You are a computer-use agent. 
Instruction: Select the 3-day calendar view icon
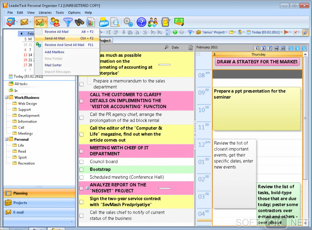click(263, 48)
